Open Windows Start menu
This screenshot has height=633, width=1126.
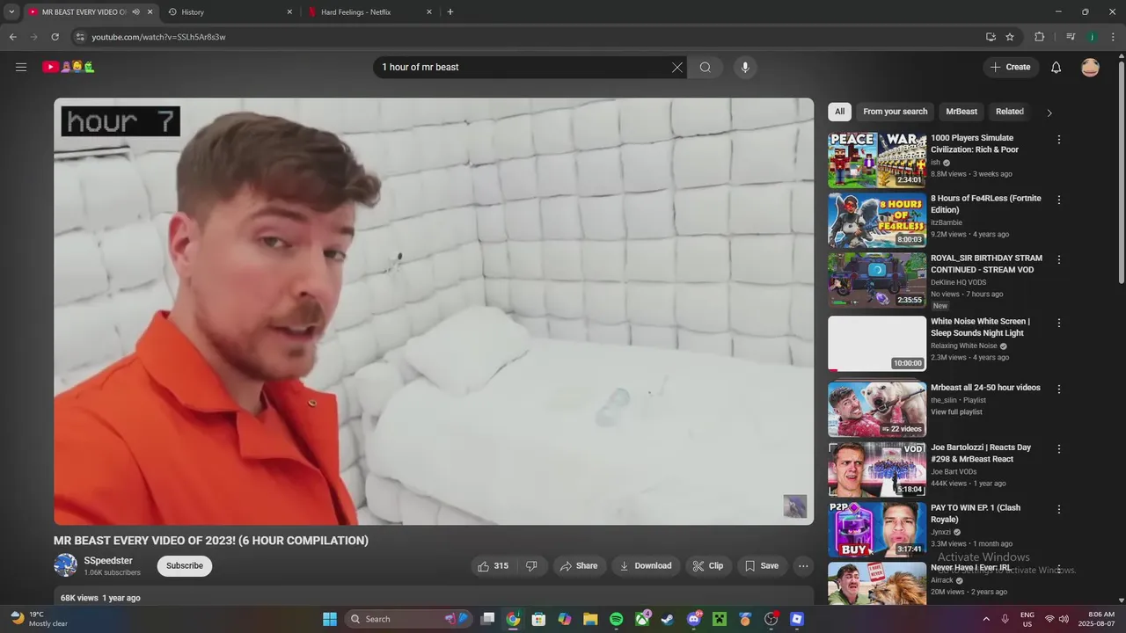tap(330, 619)
